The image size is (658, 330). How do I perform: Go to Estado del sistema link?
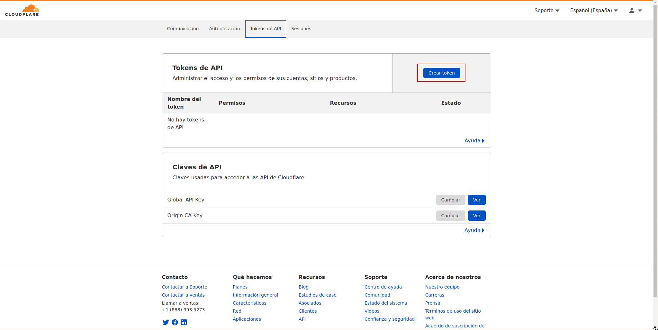tap(385, 303)
